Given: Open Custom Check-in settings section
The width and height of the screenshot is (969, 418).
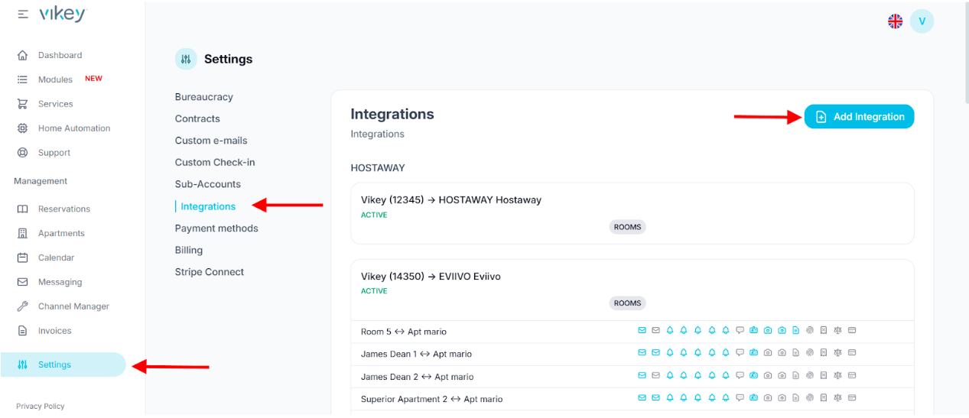Looking at the screenshot, I should point(215,162).
